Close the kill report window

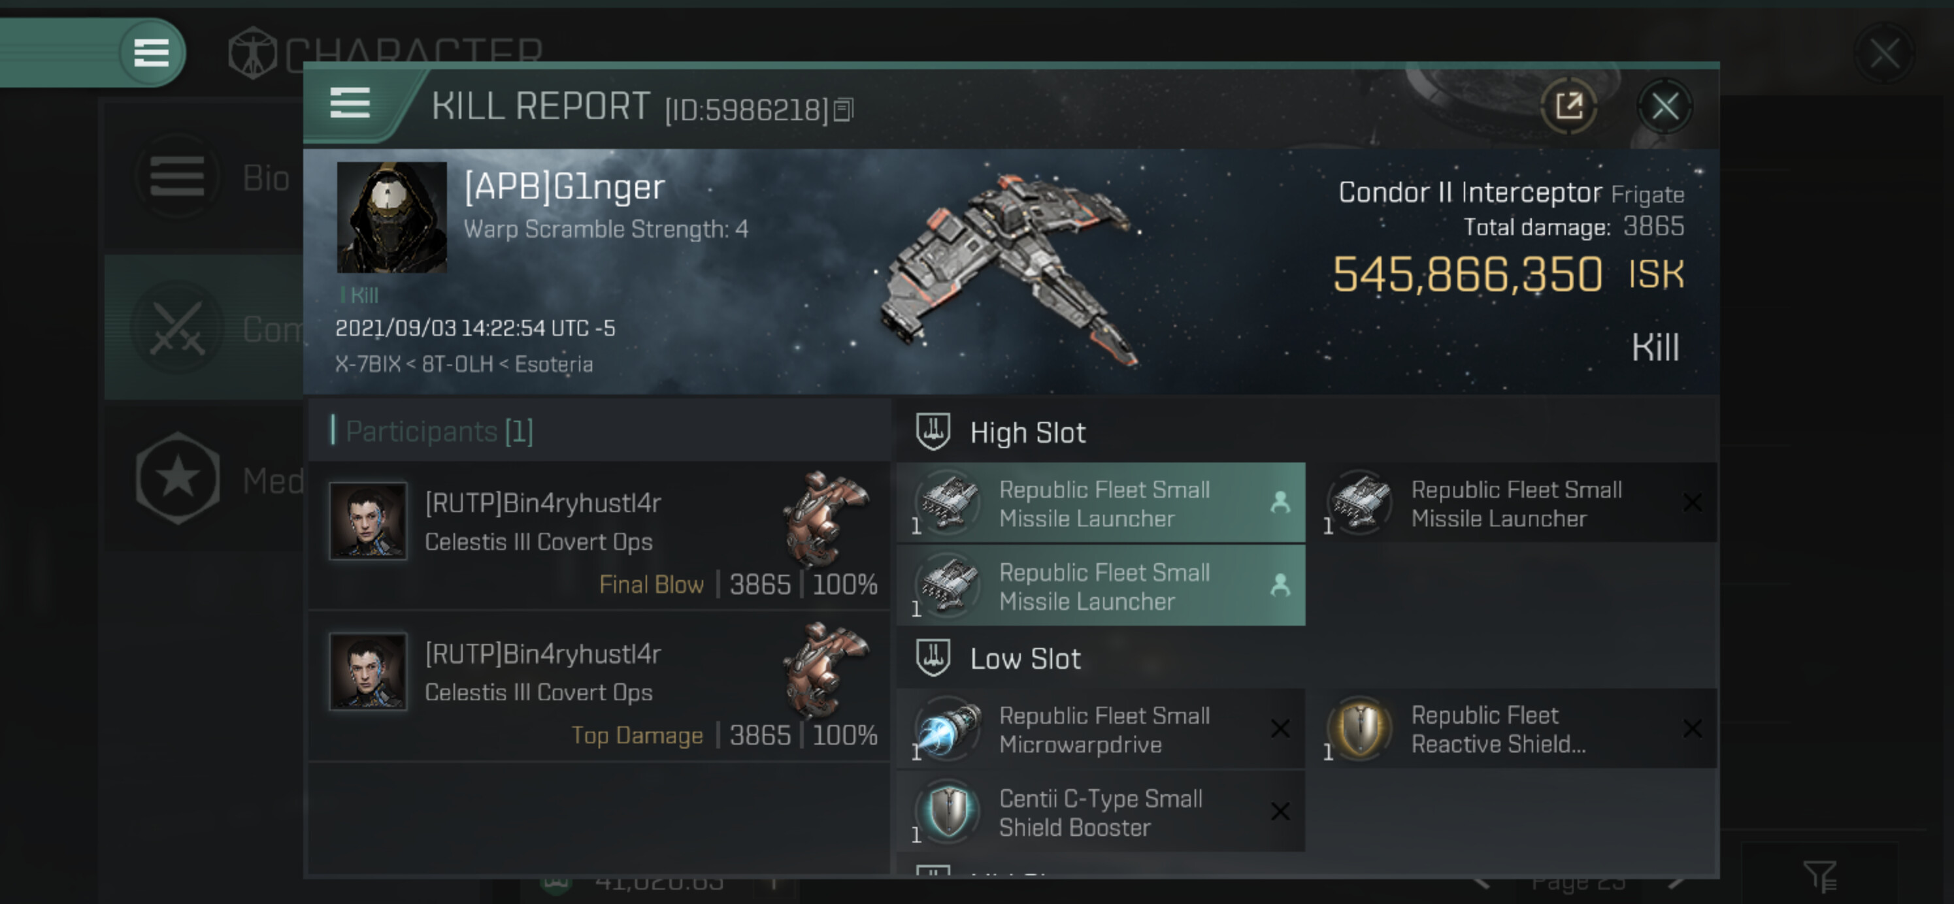click(x=1664, y=106)
